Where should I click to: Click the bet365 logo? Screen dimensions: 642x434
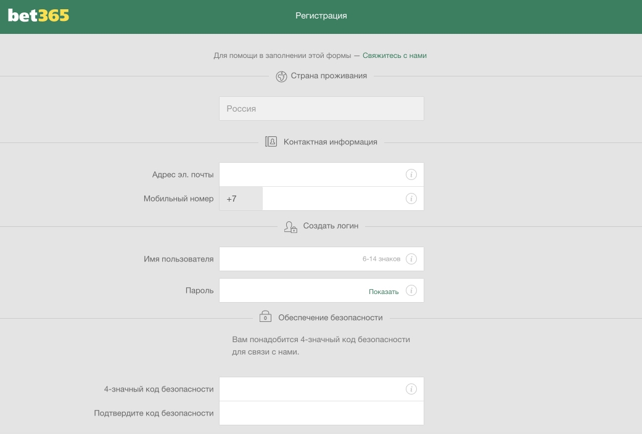38,15
